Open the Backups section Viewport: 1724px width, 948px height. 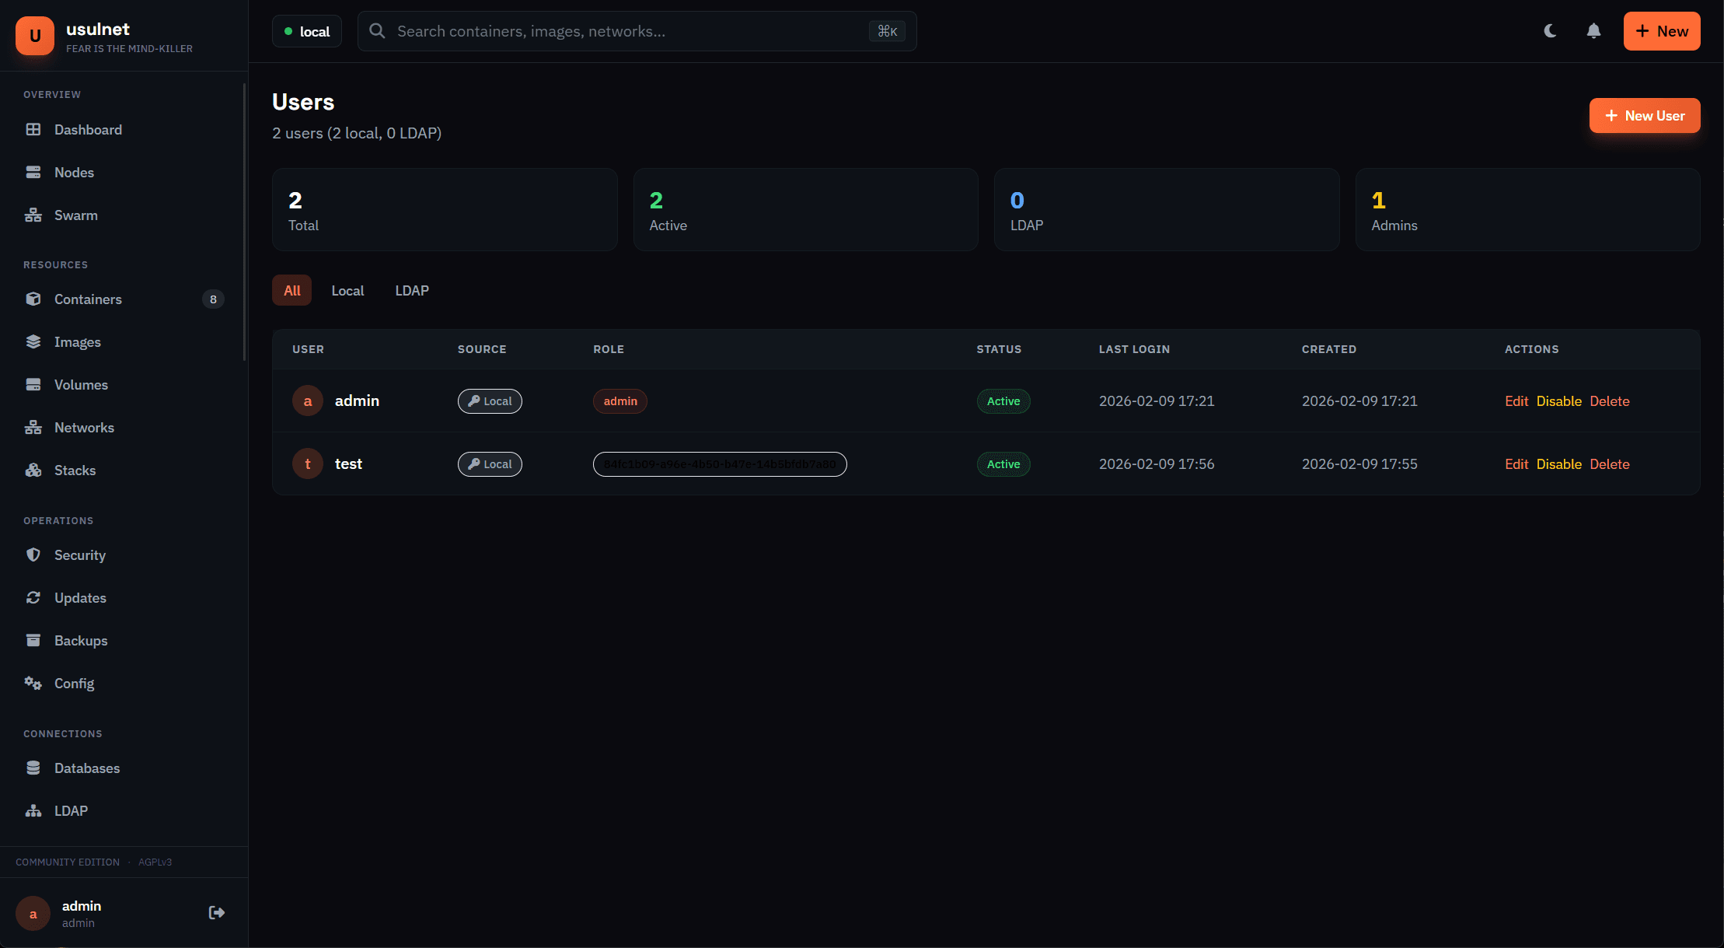click(x=81, y=640)
